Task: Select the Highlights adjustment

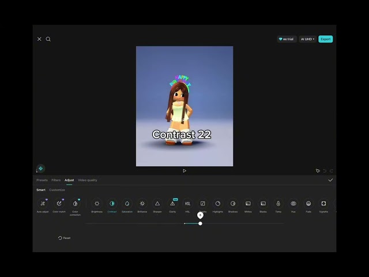Action: [x=218, y=205]
